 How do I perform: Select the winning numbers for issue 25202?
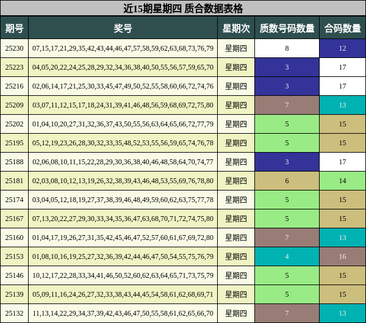(x=123, y=124)
